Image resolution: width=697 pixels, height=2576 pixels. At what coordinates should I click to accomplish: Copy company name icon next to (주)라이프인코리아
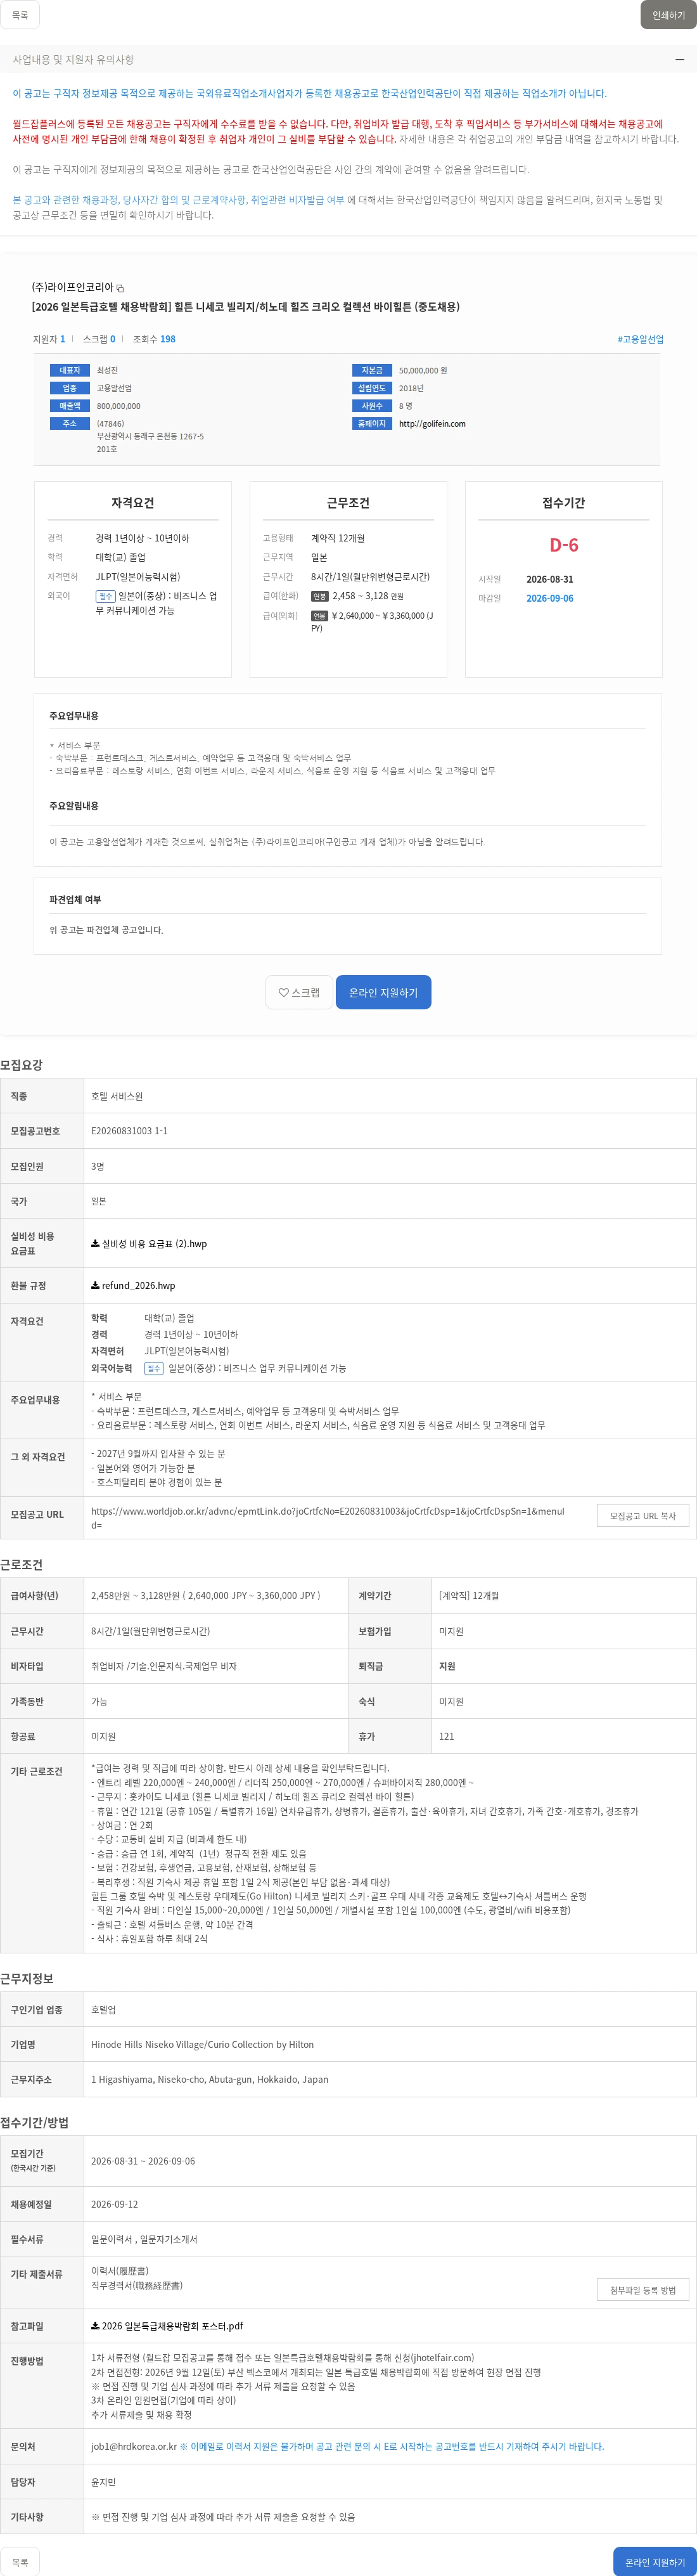coord(121,288)
